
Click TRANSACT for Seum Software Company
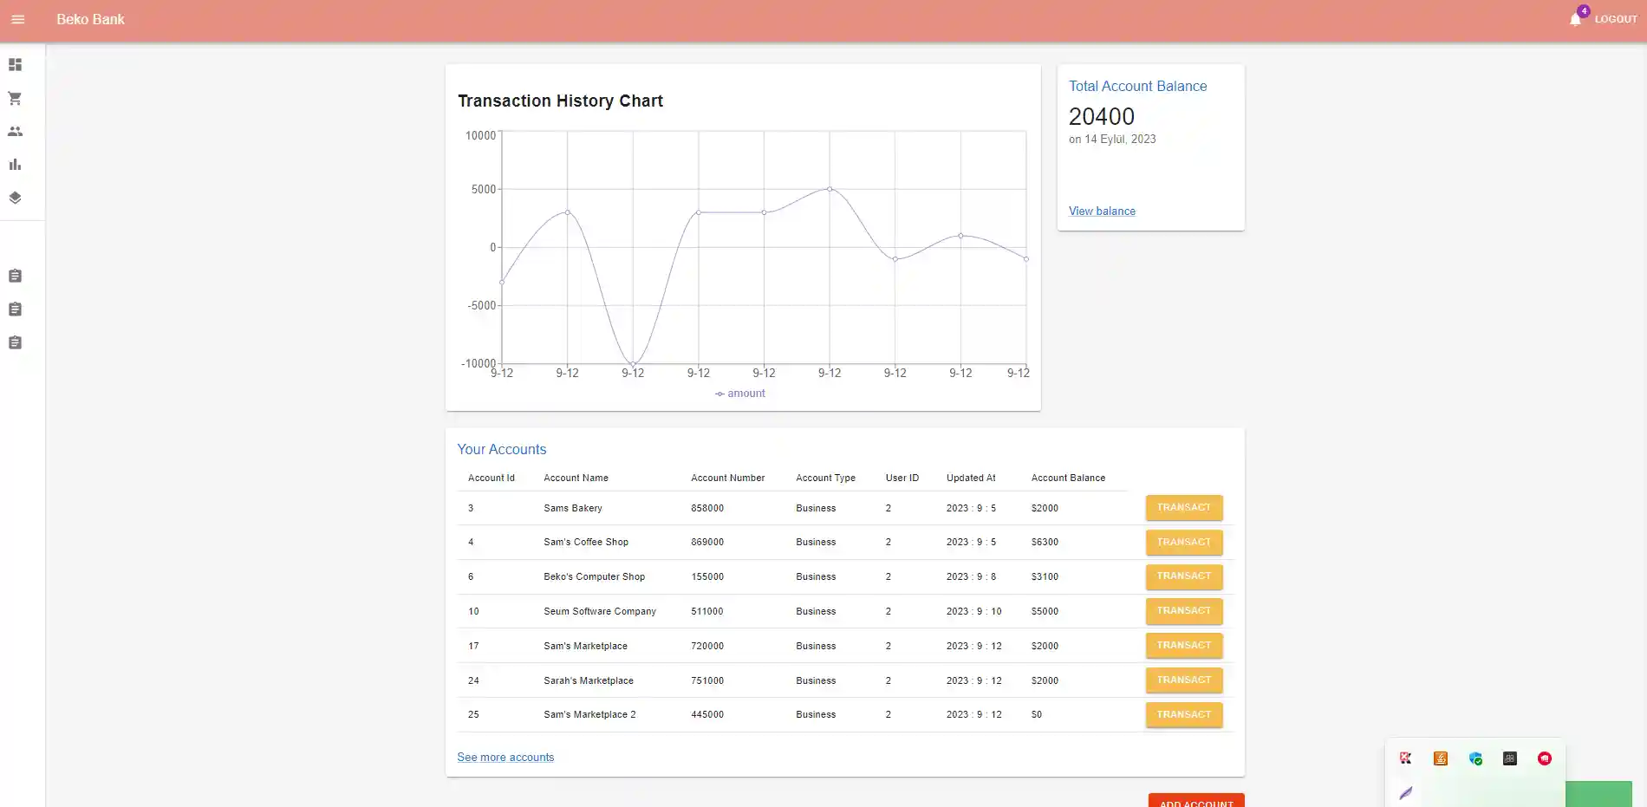[x=1184, y=611]
